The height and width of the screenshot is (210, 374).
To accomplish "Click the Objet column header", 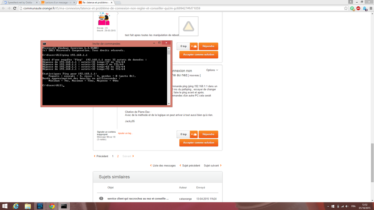I will [110, 188].
